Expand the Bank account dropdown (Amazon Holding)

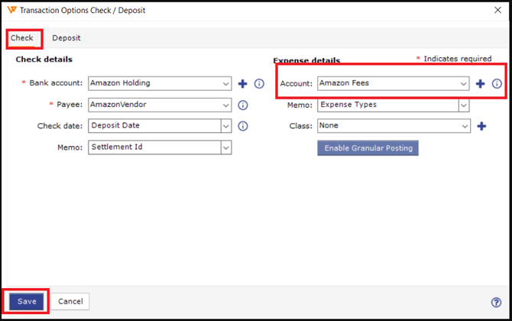click(x=226, y=84)
